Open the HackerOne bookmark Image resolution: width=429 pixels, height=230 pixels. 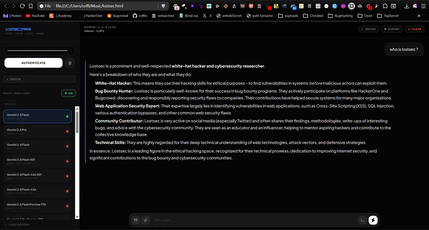click(x=90, y=16)
